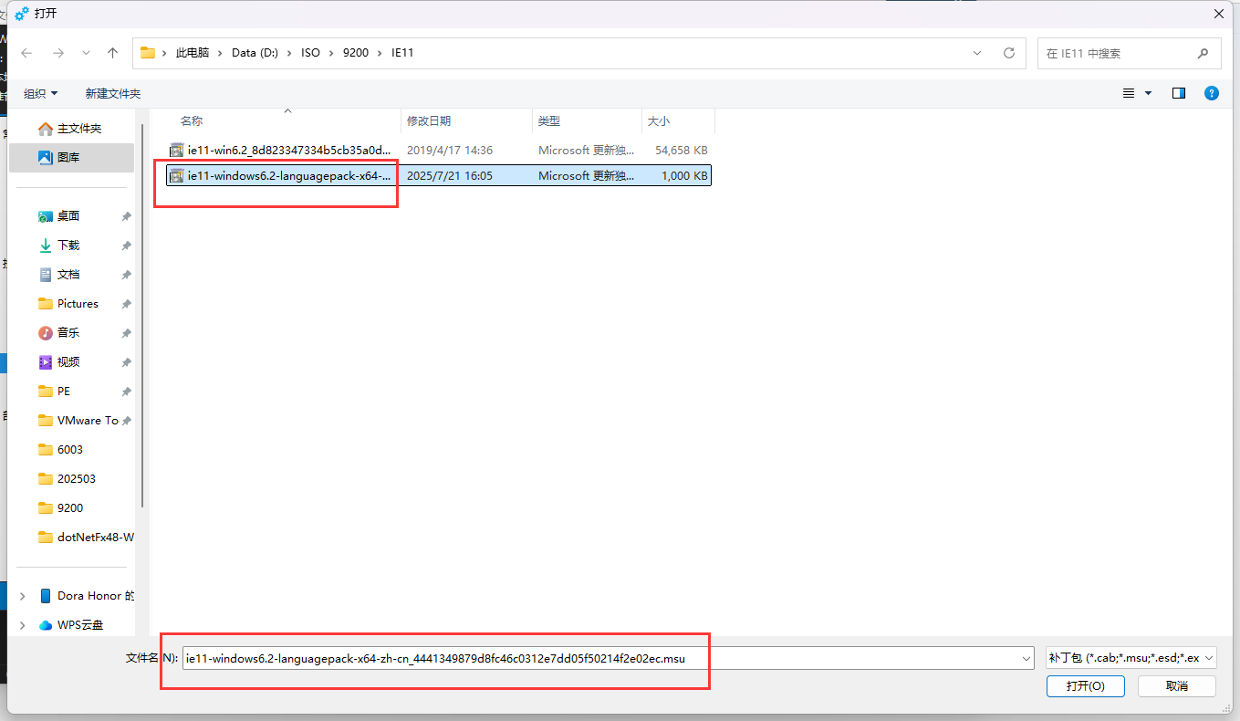The image size is (1240, 721).
Task: Open the 组织 menu
Action: coord(41,93)
